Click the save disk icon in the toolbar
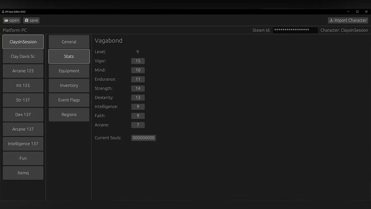The width and height of the screenshot is (371, 209). (26, 20)
